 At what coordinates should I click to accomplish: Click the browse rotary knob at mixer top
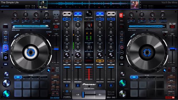(89, 13)
